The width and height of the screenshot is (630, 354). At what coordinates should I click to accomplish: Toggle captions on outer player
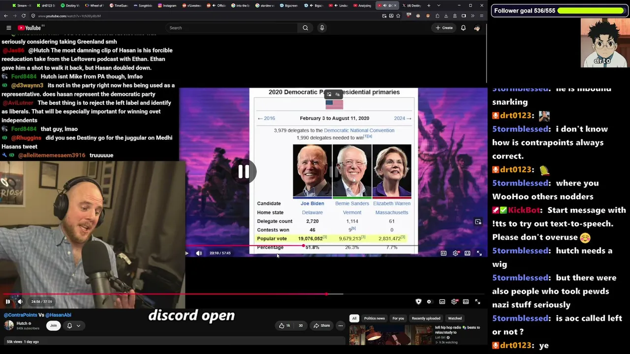(x=442, y=302)
